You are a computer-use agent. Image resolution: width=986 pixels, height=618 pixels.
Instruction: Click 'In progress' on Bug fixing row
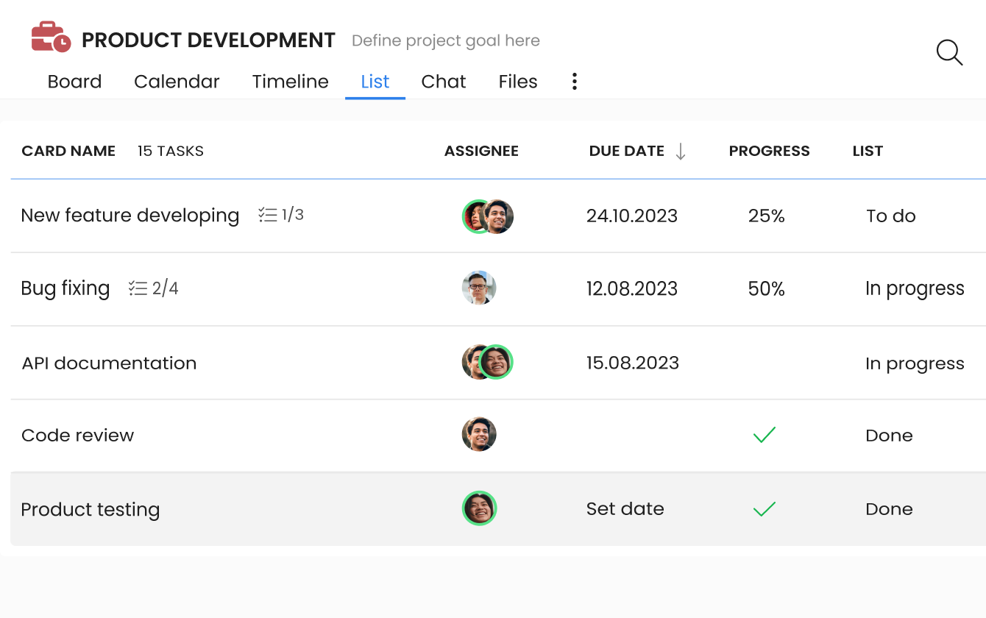(x=915, y=289)
